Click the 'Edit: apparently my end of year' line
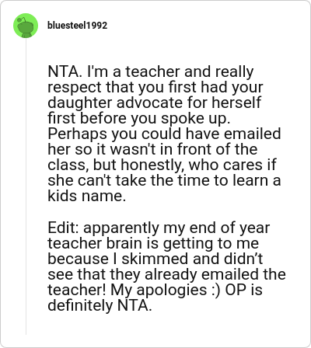 159,228
